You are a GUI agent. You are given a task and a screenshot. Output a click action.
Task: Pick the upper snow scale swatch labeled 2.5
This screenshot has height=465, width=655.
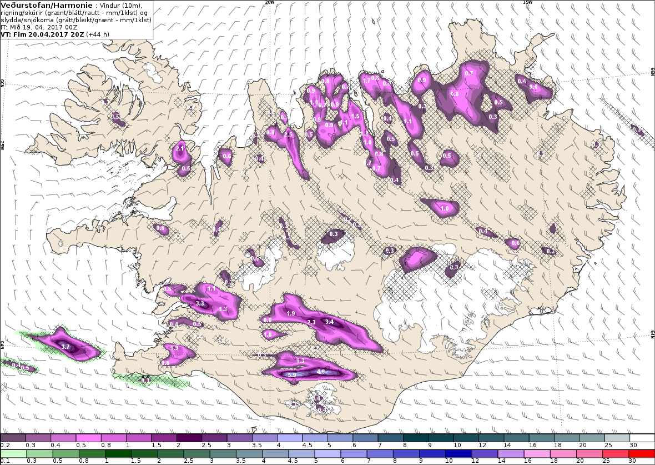point(214,438)
